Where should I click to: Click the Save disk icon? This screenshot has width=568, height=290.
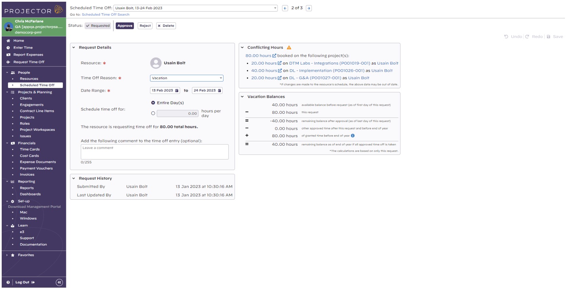coord(548,37)
